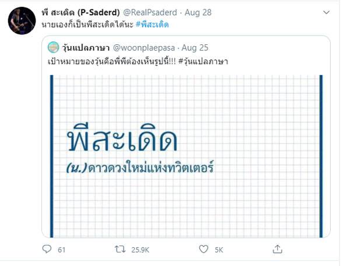The width and height of the screenshot is (350, 266).
Task: Click the วุ้นแปลภาษา small avatar icon
Action: 53,46
